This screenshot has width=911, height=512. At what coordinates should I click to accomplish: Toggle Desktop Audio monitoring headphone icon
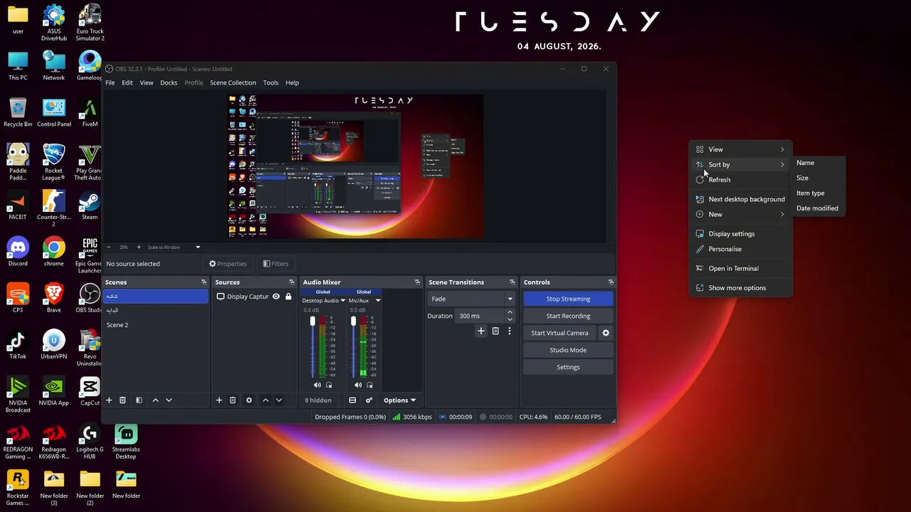coord(329,385)
